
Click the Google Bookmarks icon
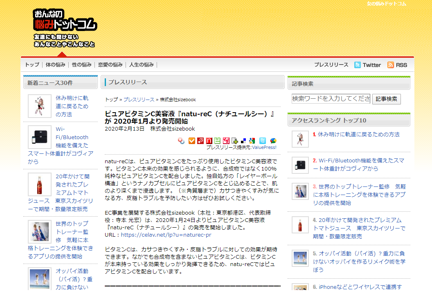[252, 141]
